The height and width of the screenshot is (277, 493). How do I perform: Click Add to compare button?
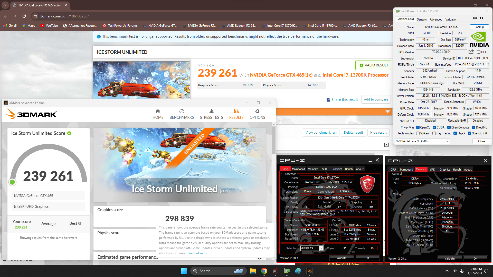point(376,100)
